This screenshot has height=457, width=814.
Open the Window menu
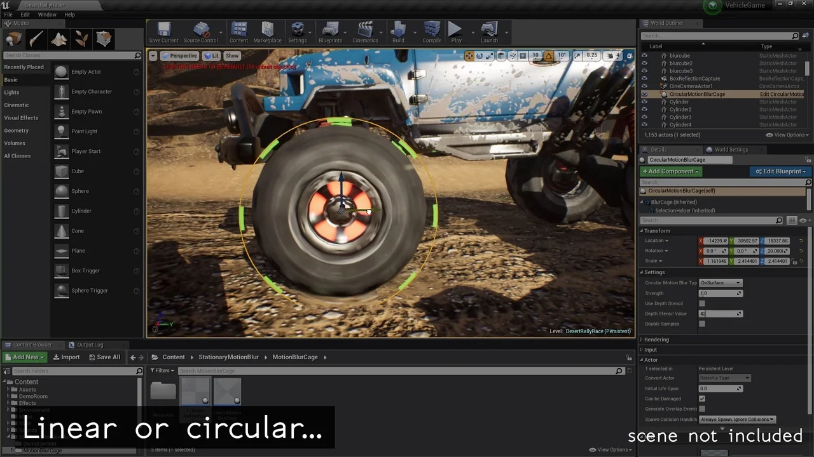point(47,14)
